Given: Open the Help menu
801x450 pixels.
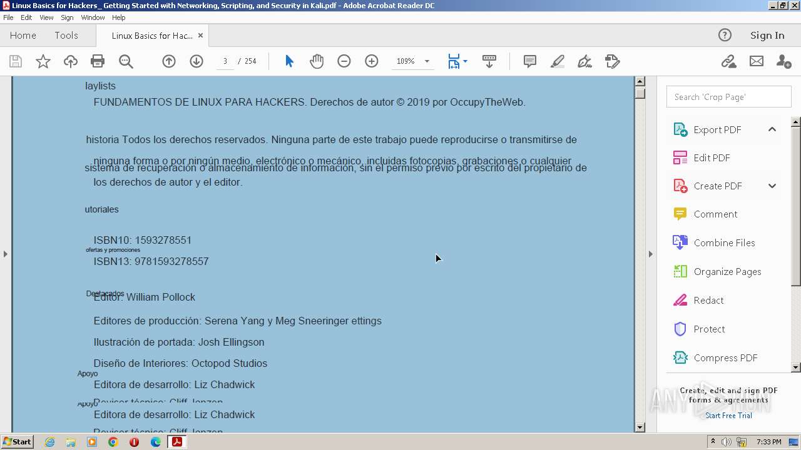Looking at the screenshot, I should [118, 17].
